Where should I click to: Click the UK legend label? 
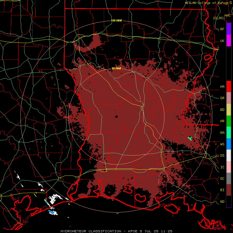point(222,41)
